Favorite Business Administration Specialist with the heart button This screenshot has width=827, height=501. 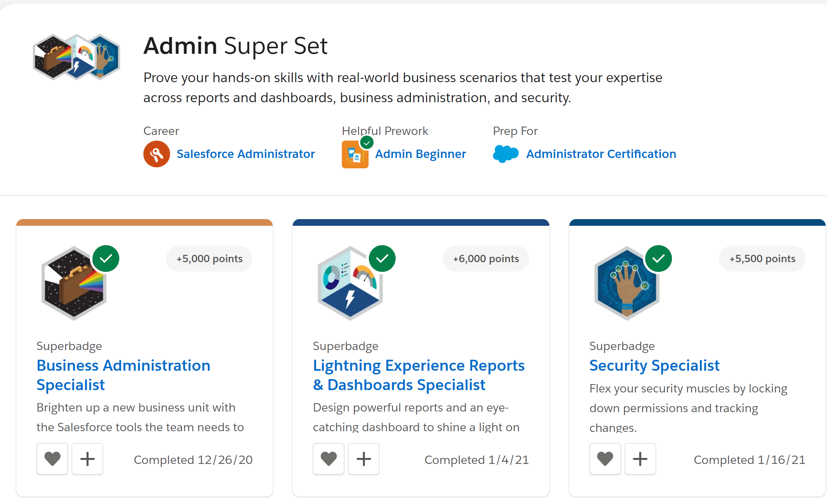52,459
